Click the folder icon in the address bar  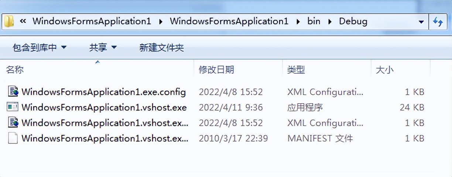pos(9,21)
